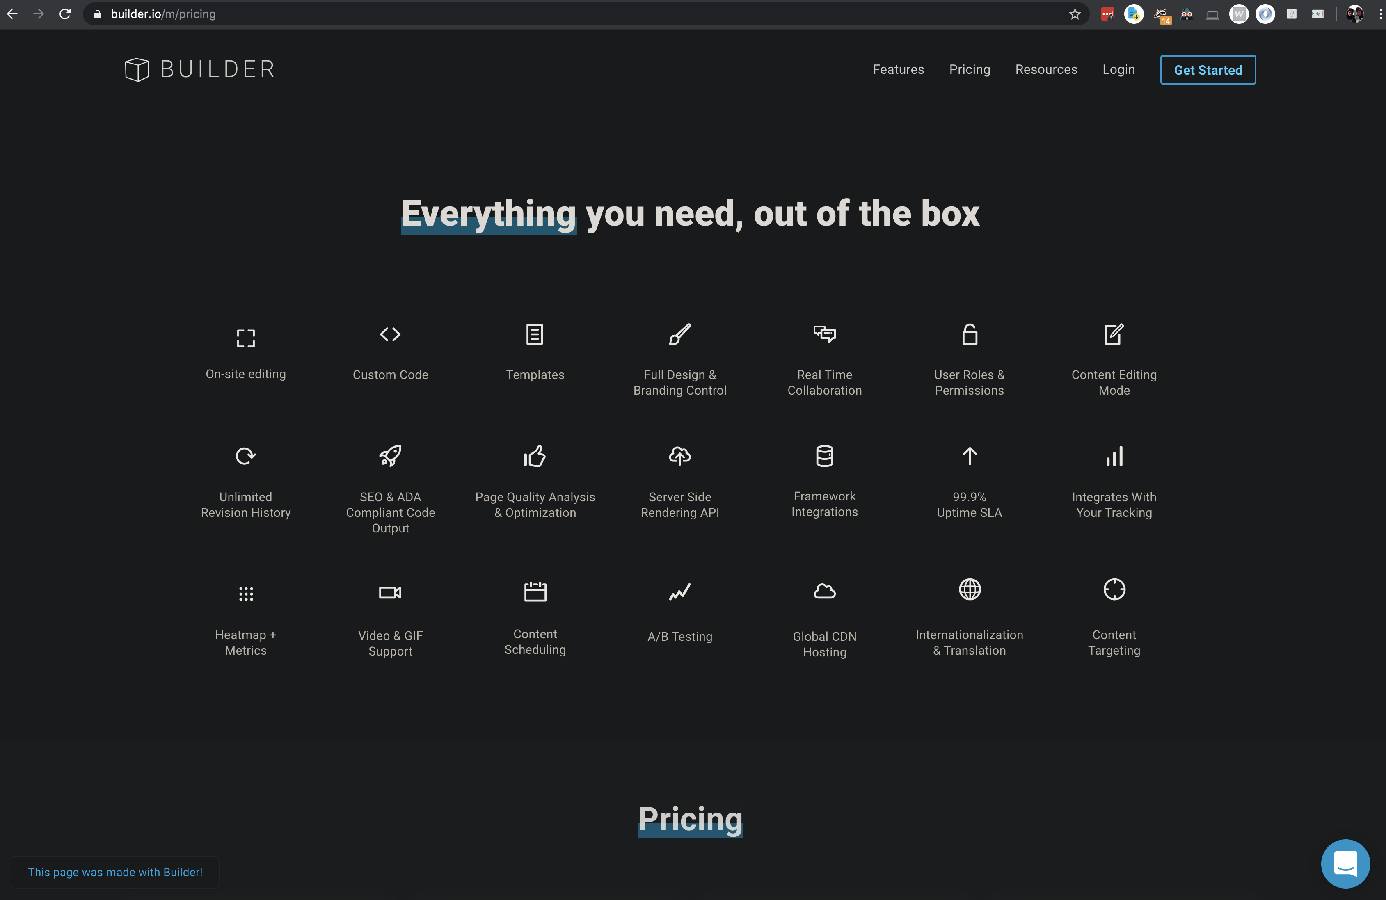This screenshot has width=1386, height=900.
Task: Click '99.9% Uptime SLA' text
Action: 970,505
